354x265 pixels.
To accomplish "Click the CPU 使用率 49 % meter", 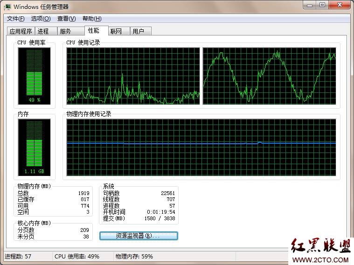I will (35, 76).
